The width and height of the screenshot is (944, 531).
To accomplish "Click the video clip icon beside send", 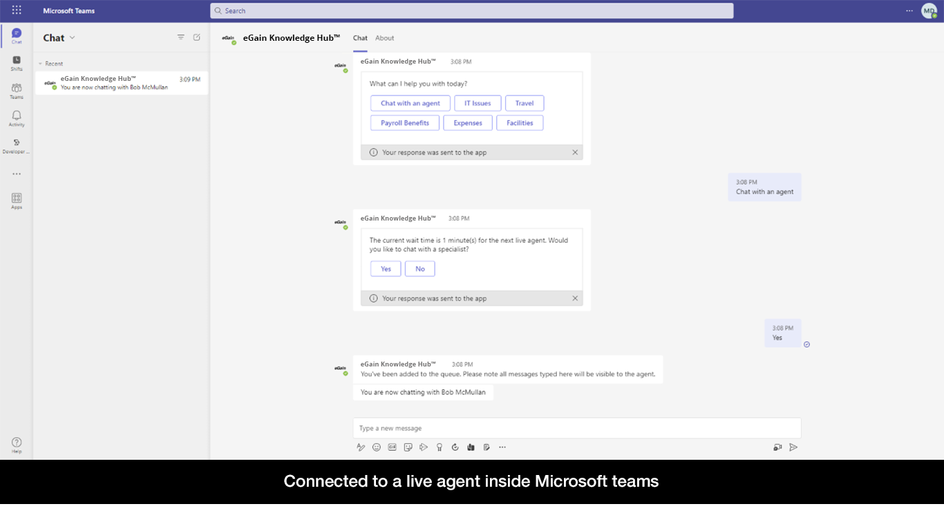I will click(x=777, y=447).
